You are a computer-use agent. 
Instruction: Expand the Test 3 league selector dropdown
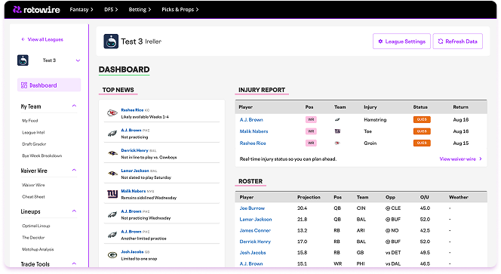78,60
